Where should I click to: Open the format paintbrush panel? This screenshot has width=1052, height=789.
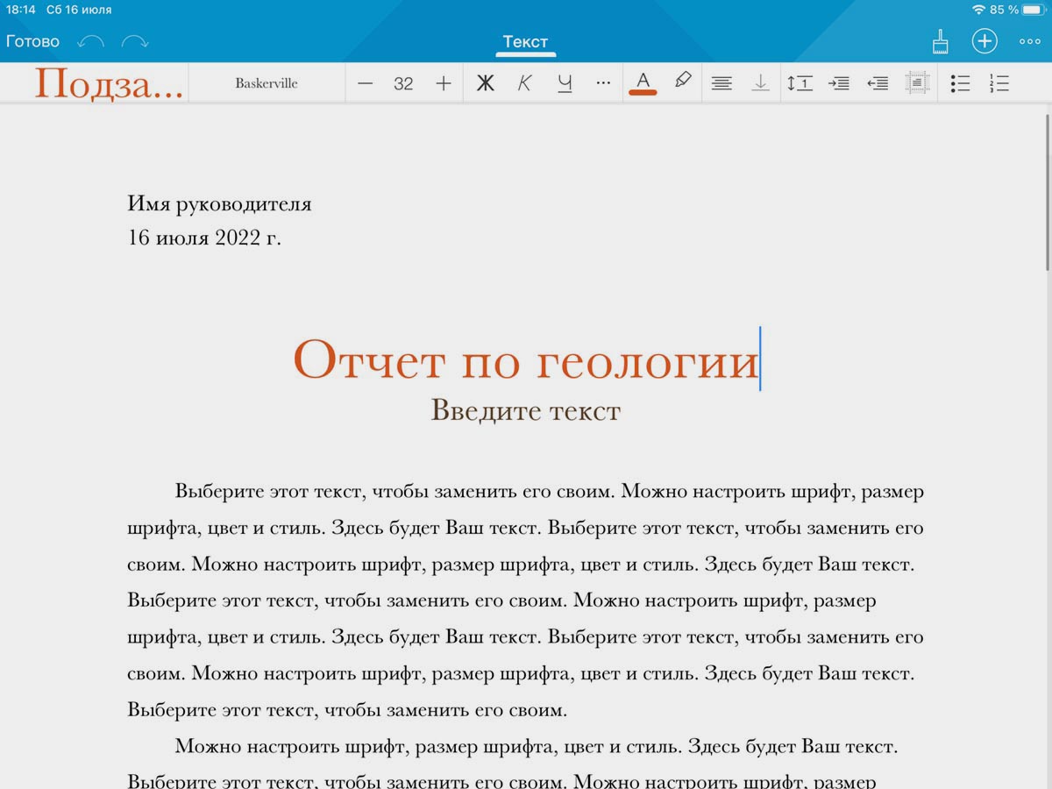click(x=939, y=41)
